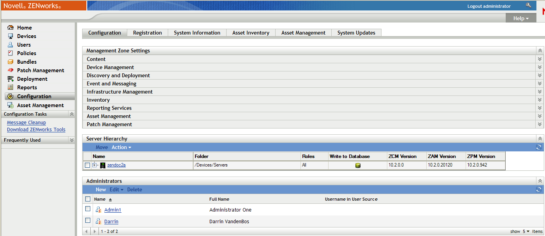Open Bundles from the left navigation
Image resolution: width=545 pixels, height=236 pixels.
(x=11, y=62)
